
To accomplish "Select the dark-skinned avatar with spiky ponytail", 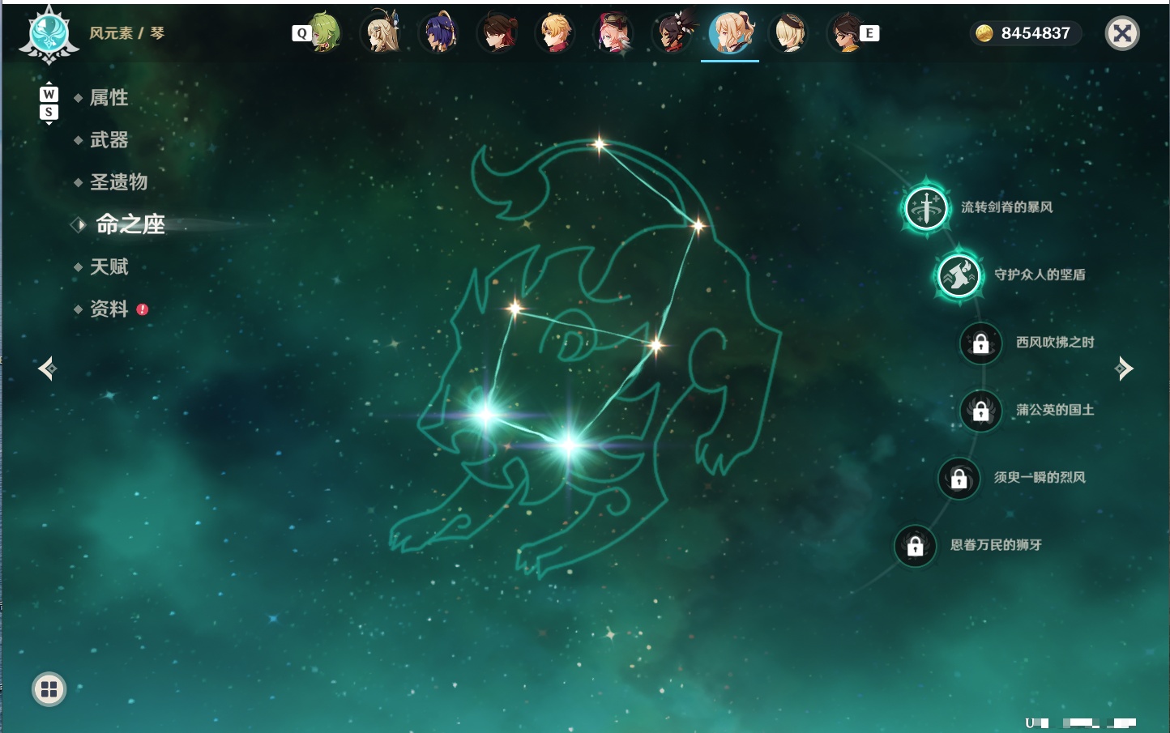I will pos(673,32).
